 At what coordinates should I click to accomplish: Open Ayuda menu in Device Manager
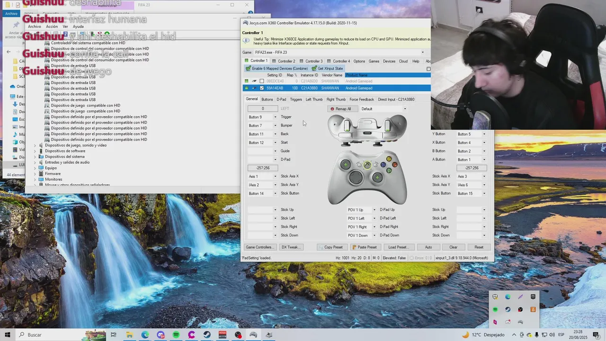pos(78,27)
